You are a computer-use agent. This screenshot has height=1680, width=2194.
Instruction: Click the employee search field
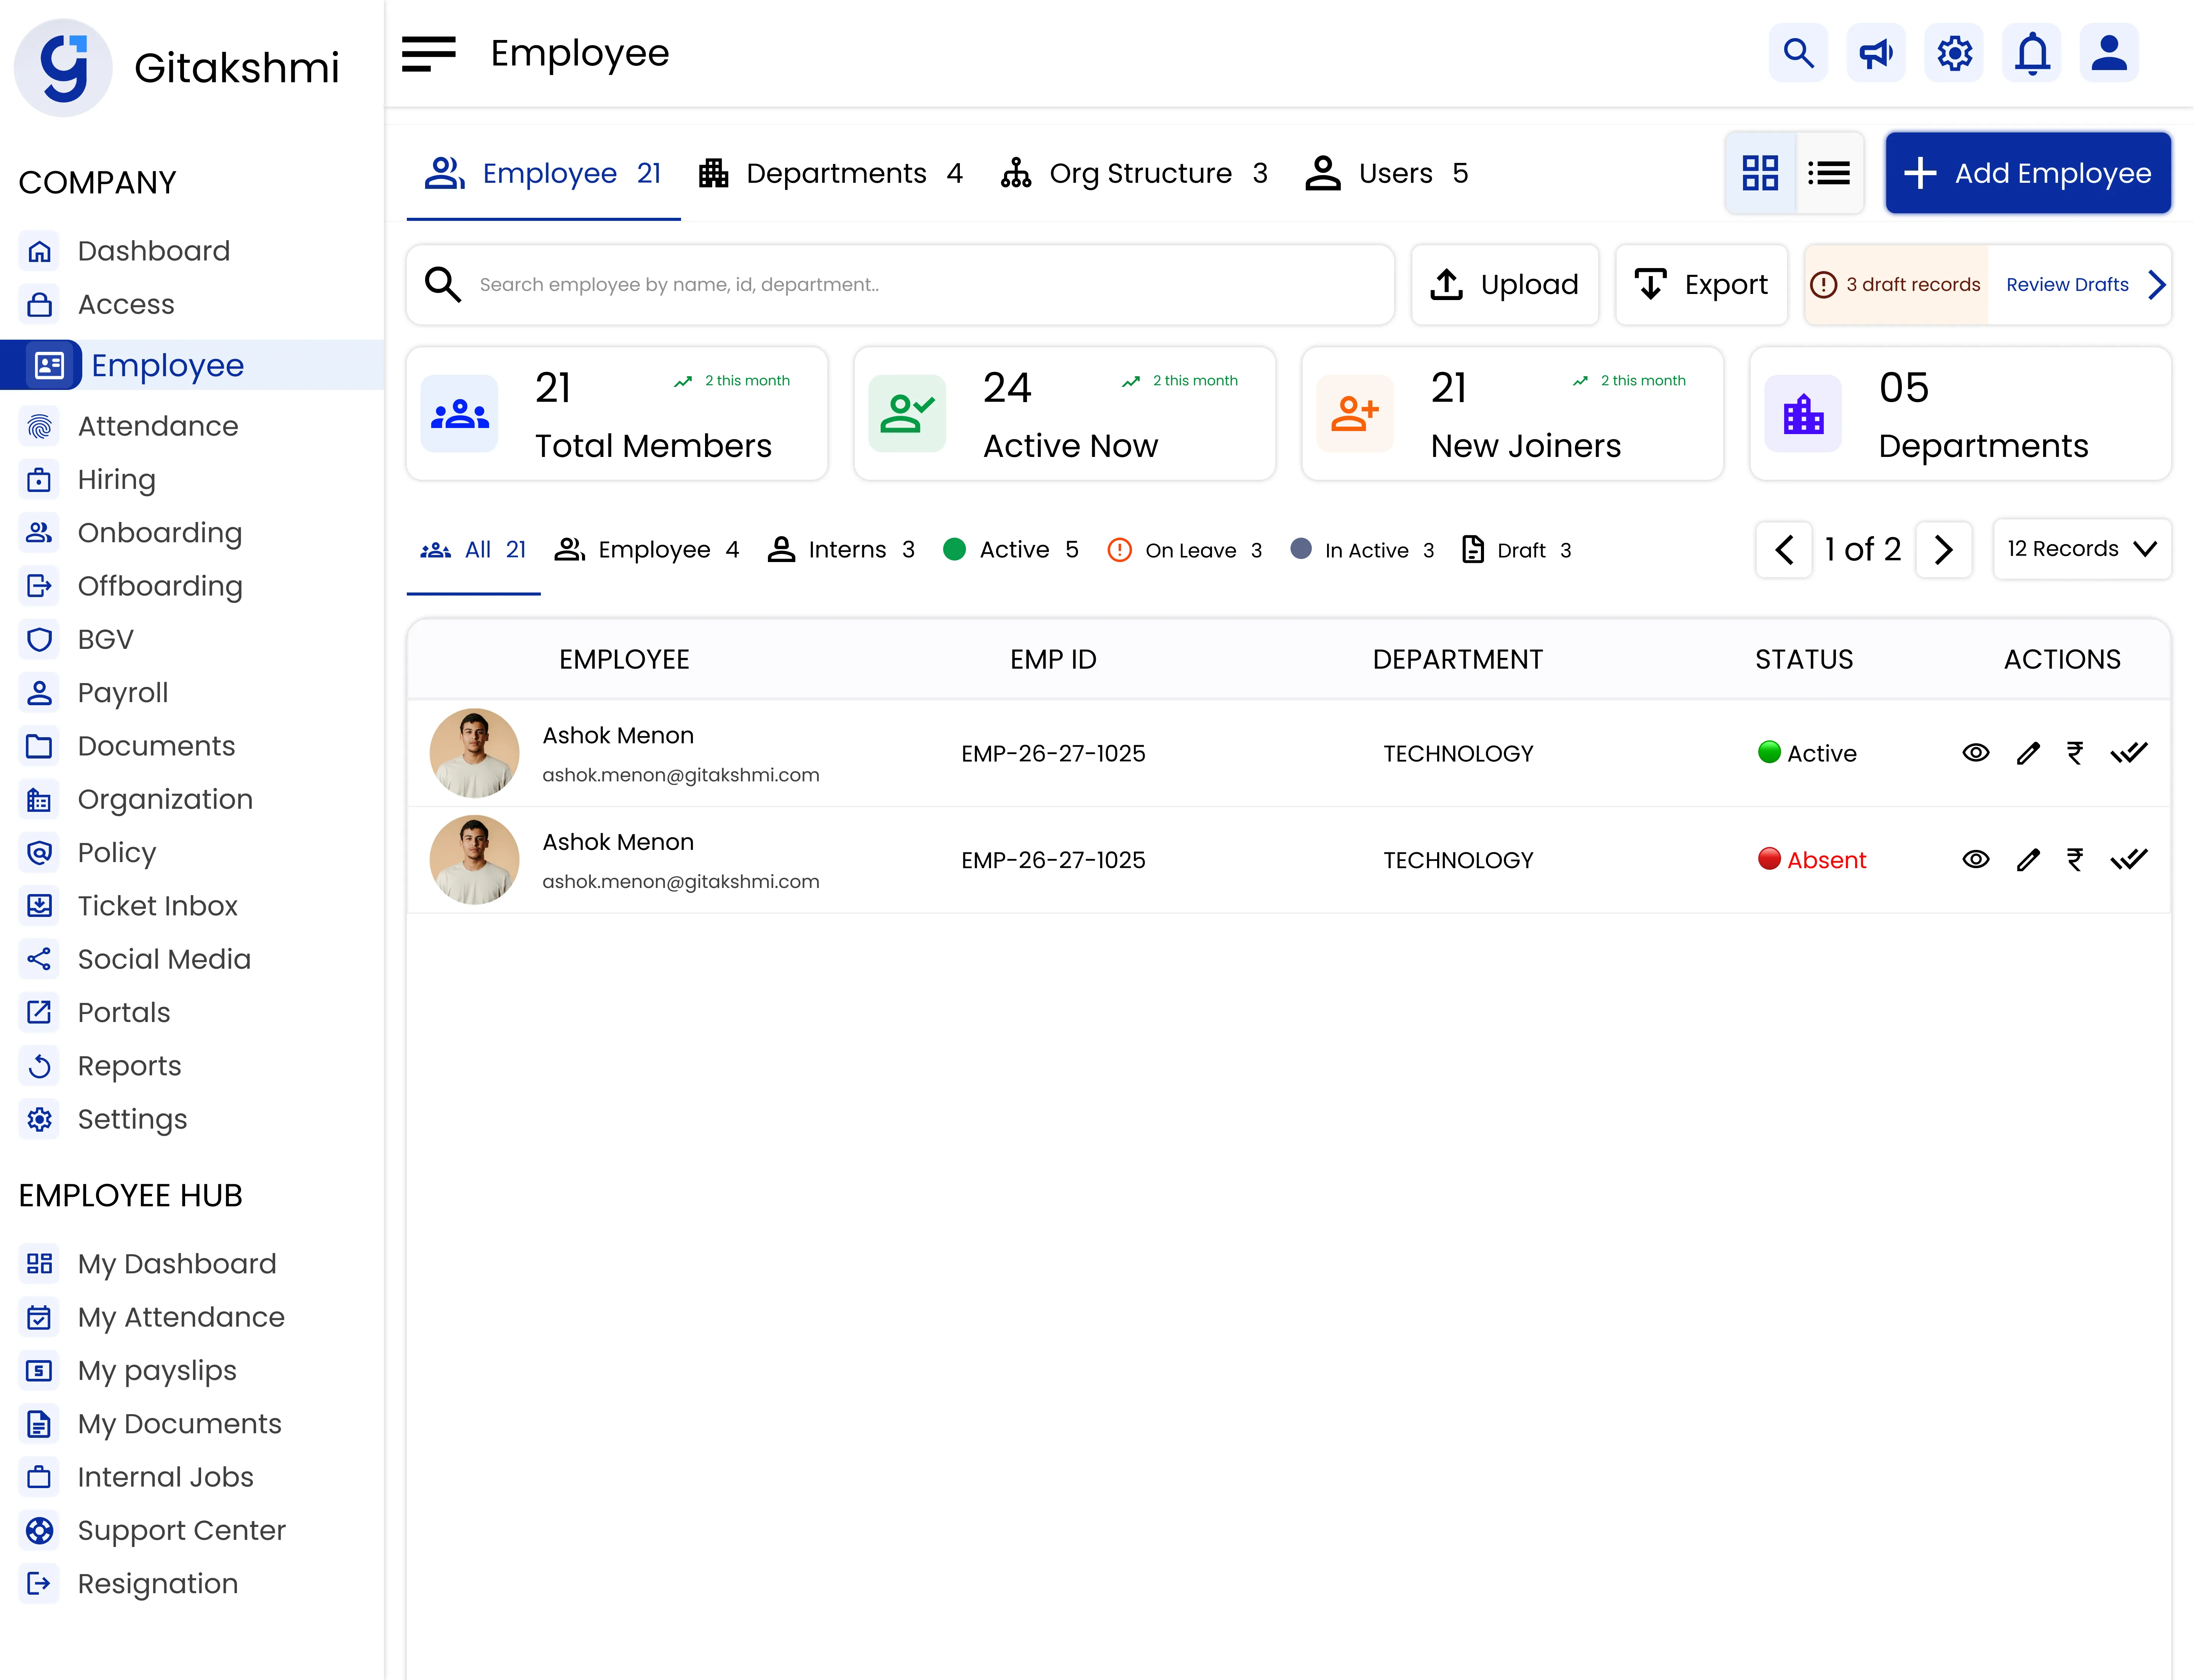(x=900, y=285)
